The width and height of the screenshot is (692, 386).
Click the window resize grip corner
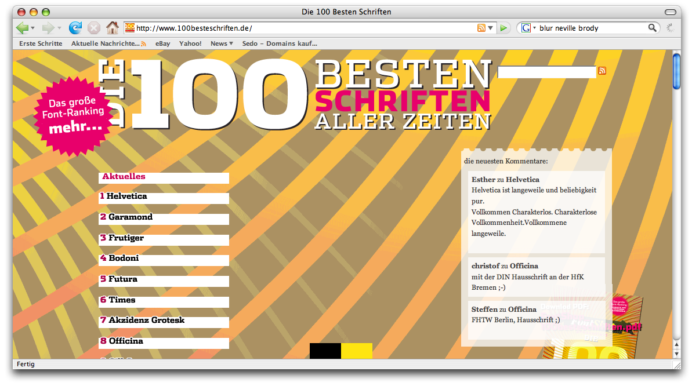click(x=676, y=365)
